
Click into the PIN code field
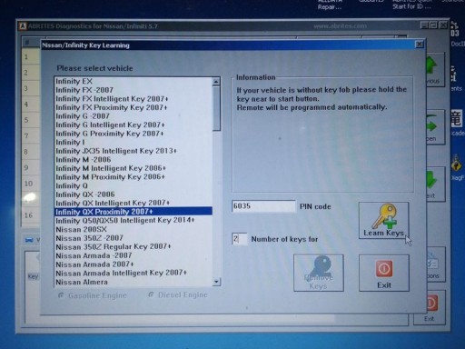pos(263,206)
